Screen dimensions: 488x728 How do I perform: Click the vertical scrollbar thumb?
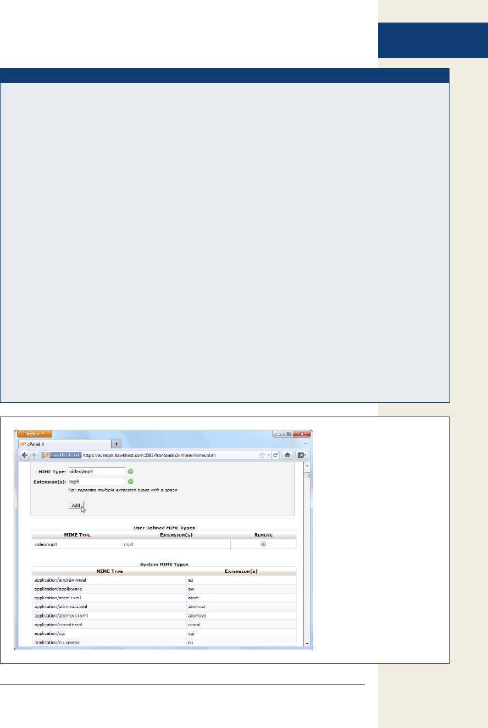[x=307, y=475]
